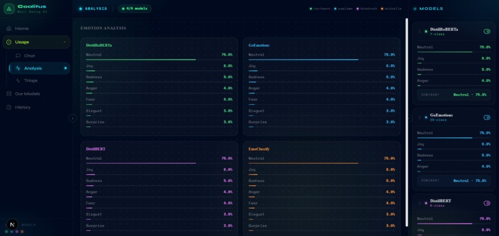Click the Chat speech bubble icon
The image size is (499, 236).
point(18,56)
